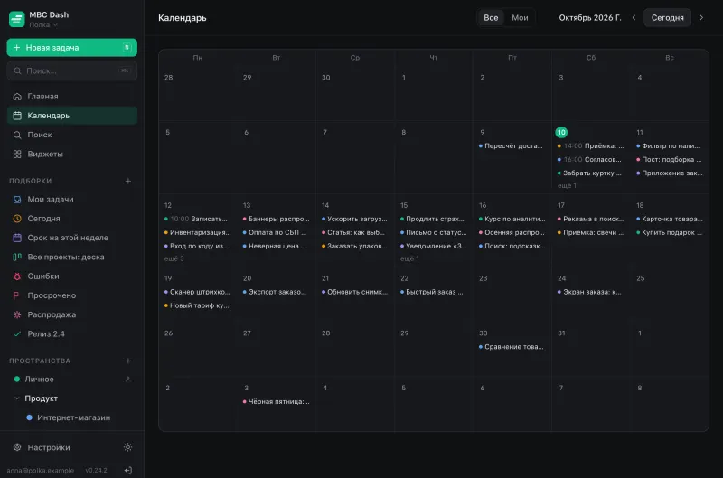Viewport: 723px width, 478px height.
Task: Click checkmark icon next to Релиз 2.4
Action: point(17,333)
